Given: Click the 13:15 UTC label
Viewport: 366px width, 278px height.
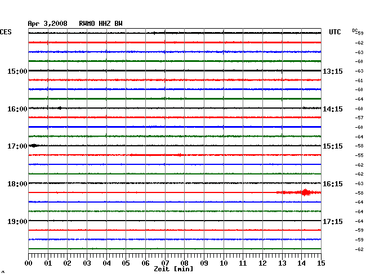Looking at the screenshot, I should 333,71.
